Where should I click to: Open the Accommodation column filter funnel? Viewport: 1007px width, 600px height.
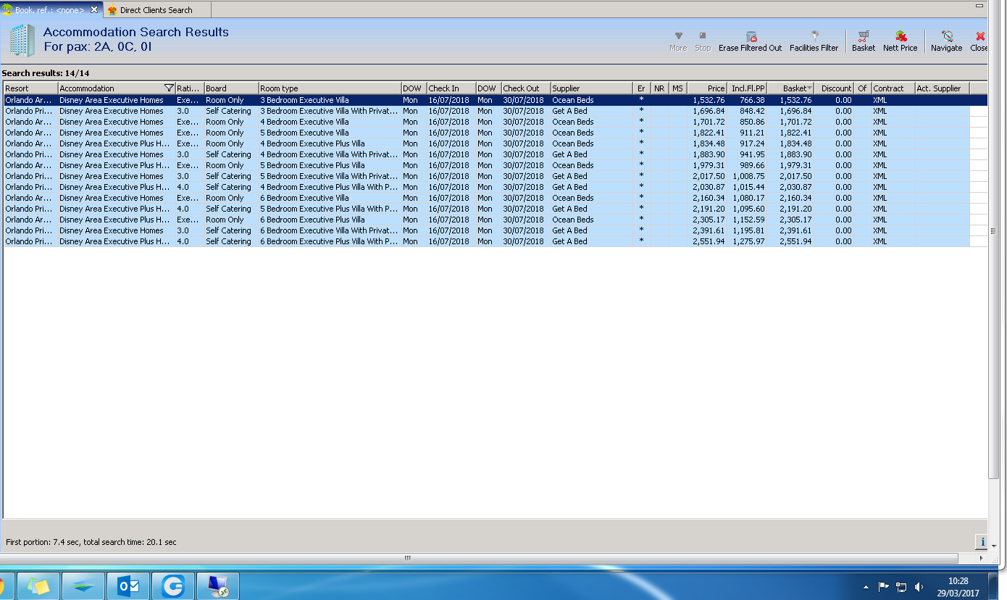[x=169, y=88]
